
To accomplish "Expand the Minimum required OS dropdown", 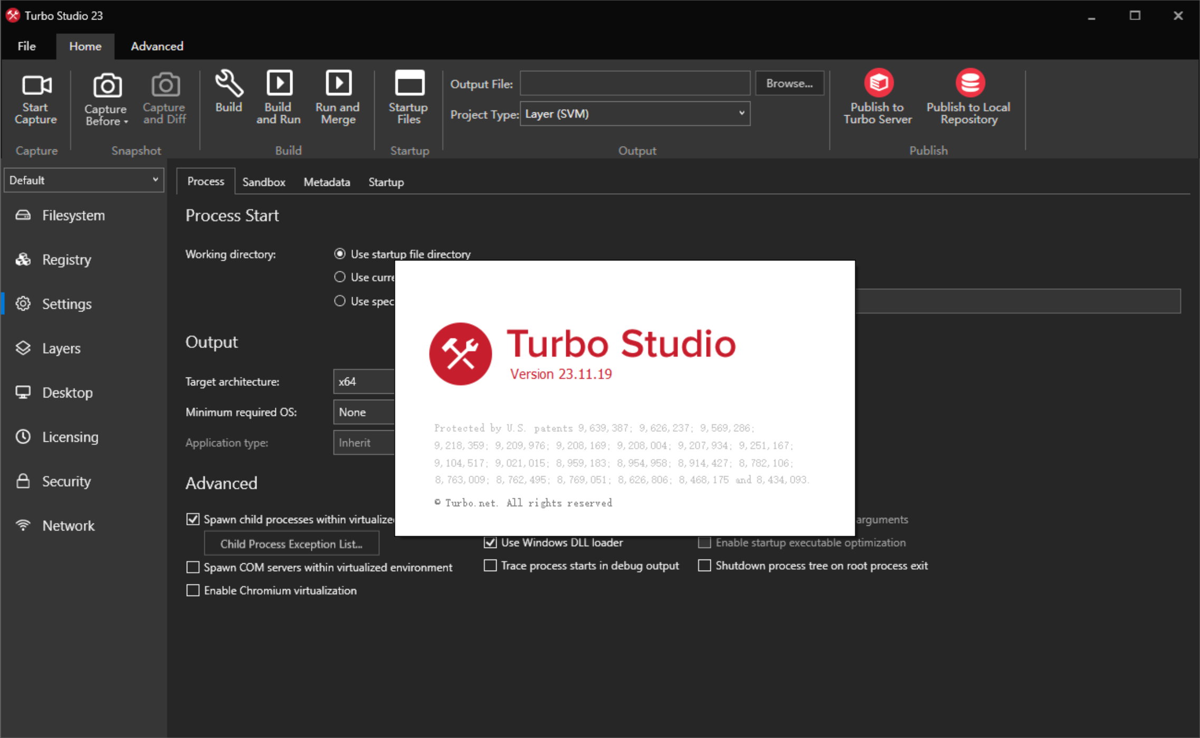I will tap(368, 411).
